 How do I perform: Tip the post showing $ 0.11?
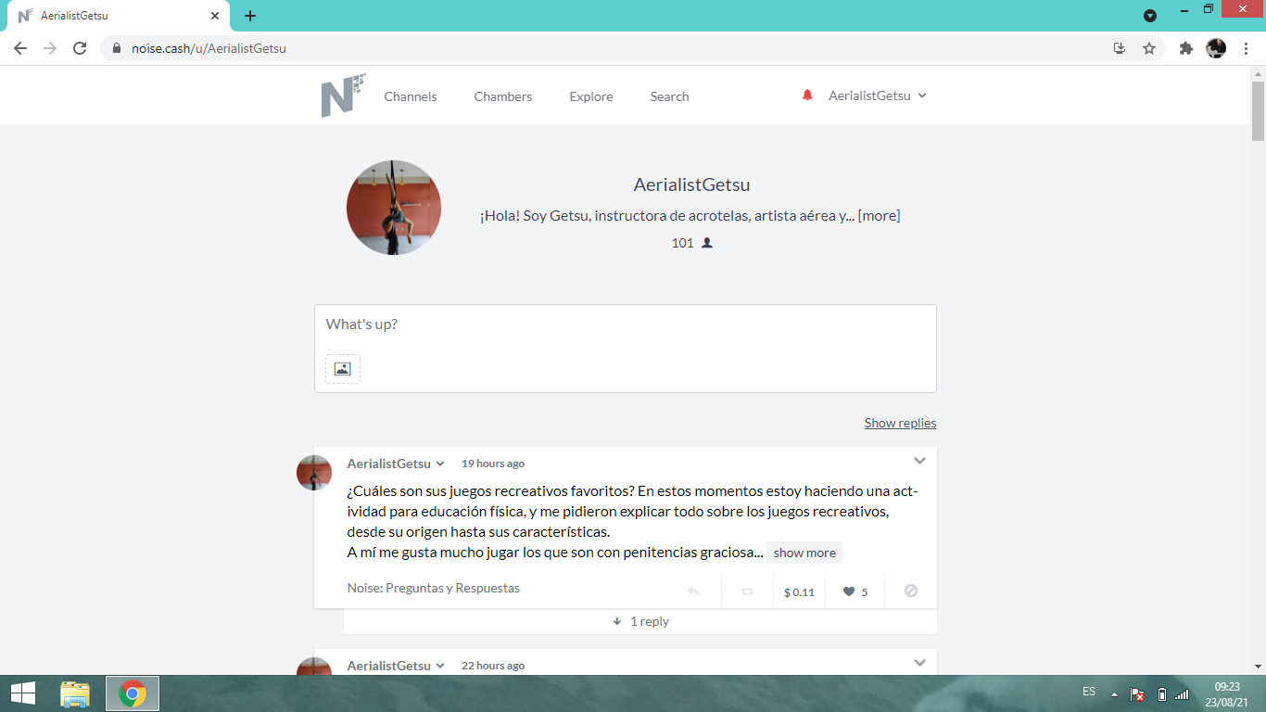(x=799, y=591)
